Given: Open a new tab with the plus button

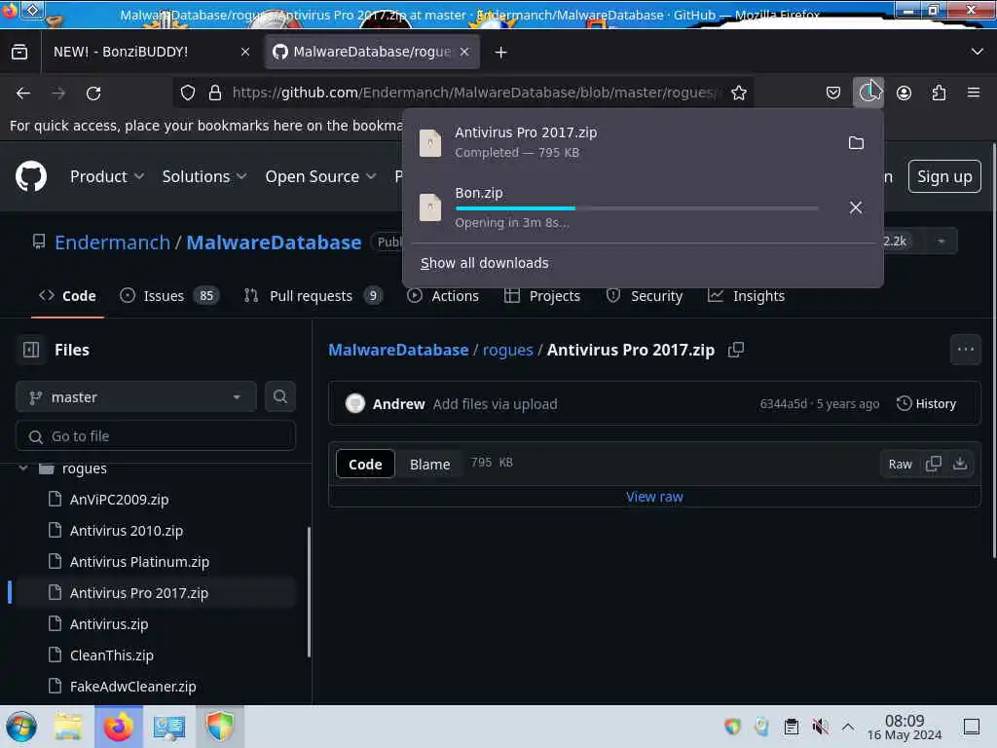Looking at the screenshot, I should pyautogui.click(x=501, y=53).
